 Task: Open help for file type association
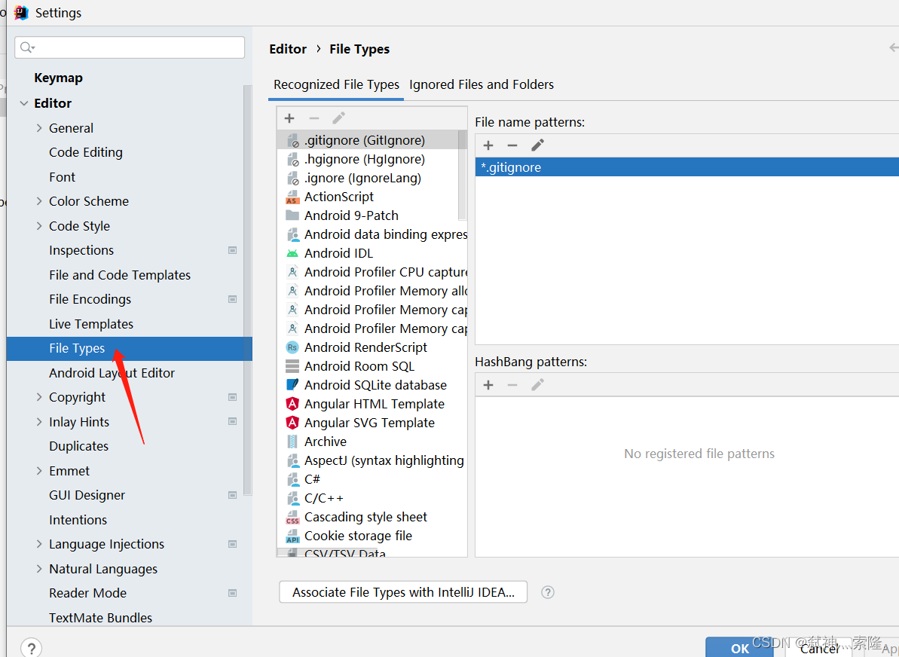548,592
